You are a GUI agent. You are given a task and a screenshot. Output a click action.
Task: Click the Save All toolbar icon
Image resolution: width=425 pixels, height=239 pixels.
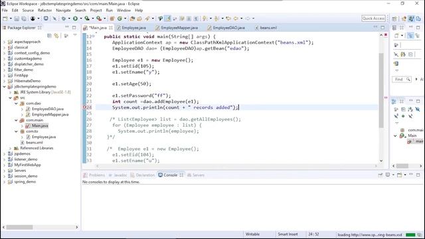[x=24, y=19]
